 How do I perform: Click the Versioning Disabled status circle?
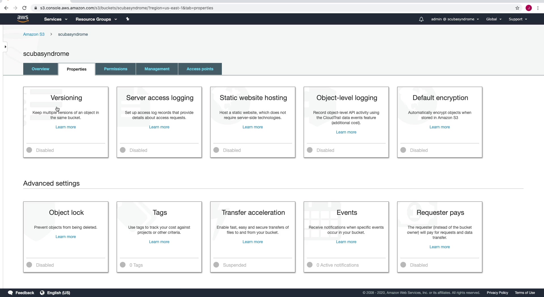click(29, 150)
